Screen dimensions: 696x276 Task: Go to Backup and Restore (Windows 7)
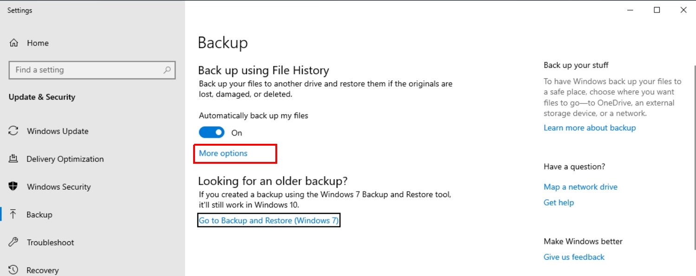coord(269,221)
